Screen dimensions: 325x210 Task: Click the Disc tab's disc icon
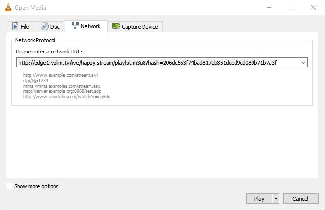45,27
